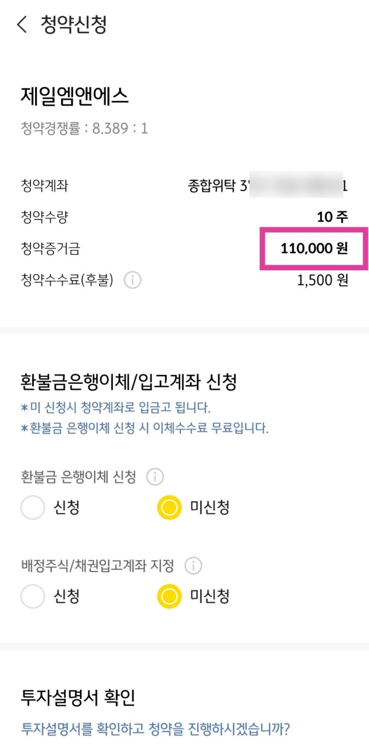The height and width of the screenshot is (744, 369).
Task: Tap the 1,500 원 fee amount
Action: [322, 281]
